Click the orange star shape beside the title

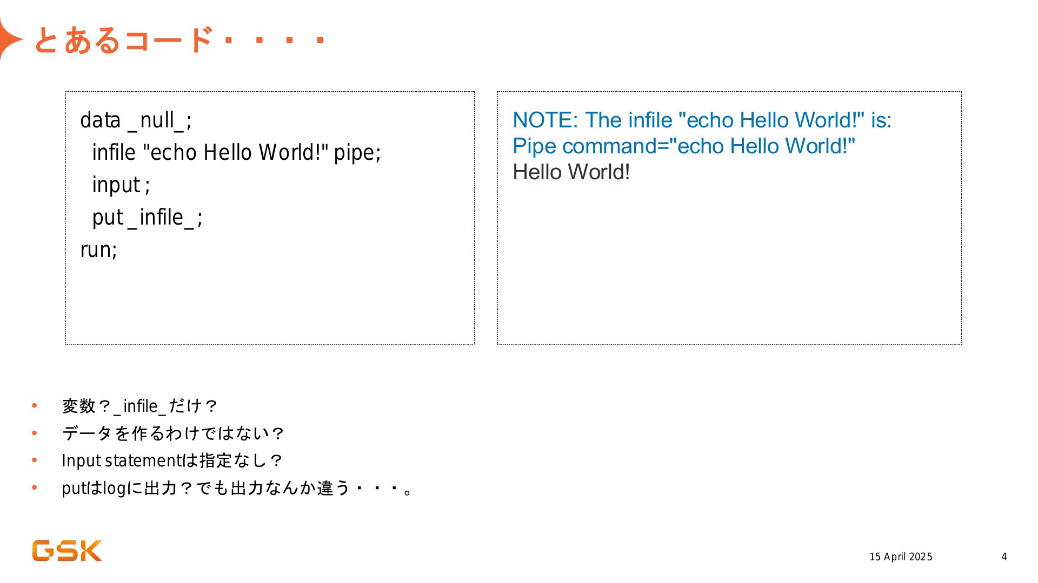tap(10, 39)
